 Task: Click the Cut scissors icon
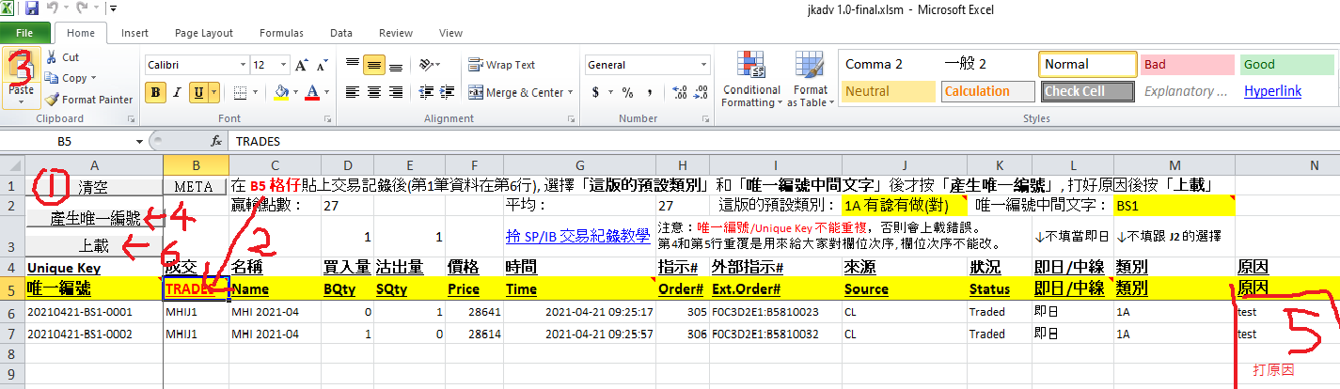(x=52, y=57)
